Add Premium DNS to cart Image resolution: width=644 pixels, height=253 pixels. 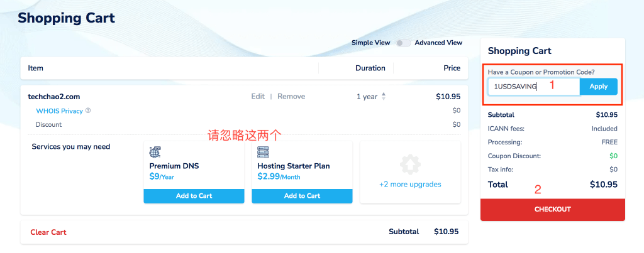(194, 196)
